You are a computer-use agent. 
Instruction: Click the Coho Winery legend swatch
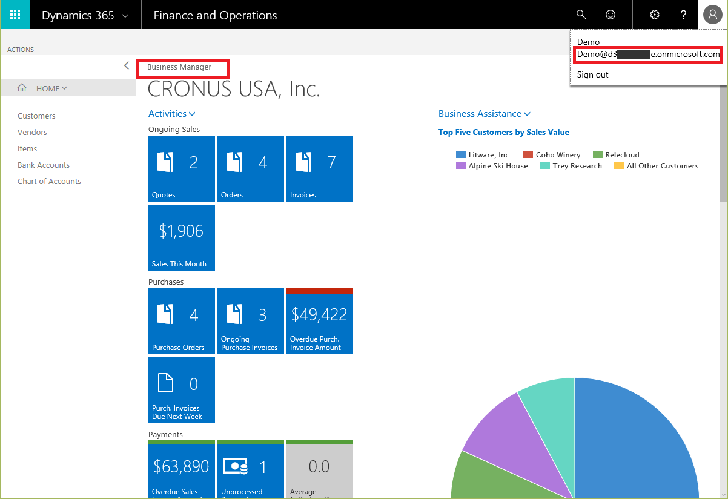tap(528, 155)
